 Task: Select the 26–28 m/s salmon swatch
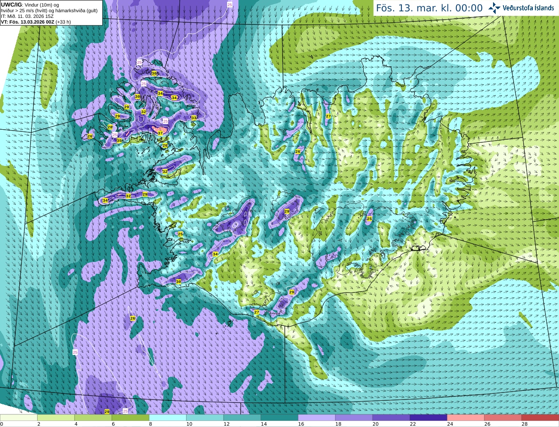pos(503,417)
